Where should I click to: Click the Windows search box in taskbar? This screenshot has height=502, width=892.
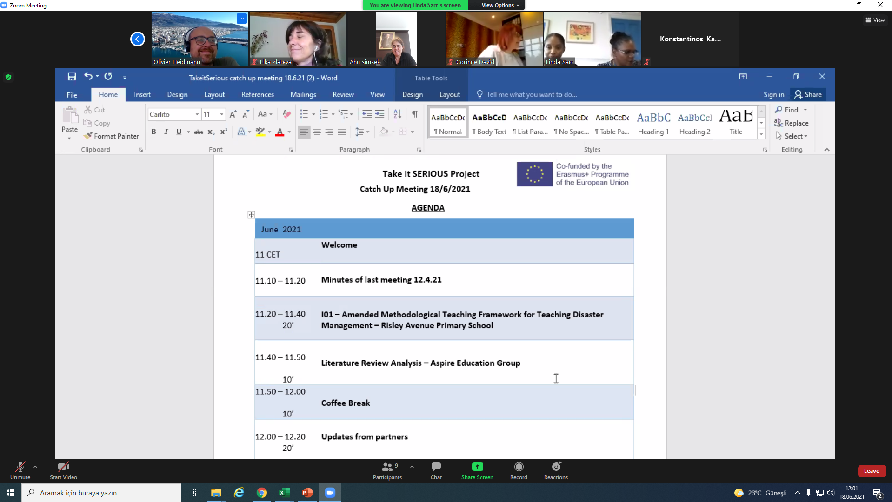coord(101,493)
